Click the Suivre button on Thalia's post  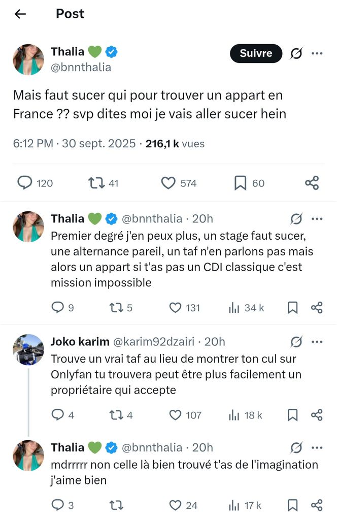(256, 53)
